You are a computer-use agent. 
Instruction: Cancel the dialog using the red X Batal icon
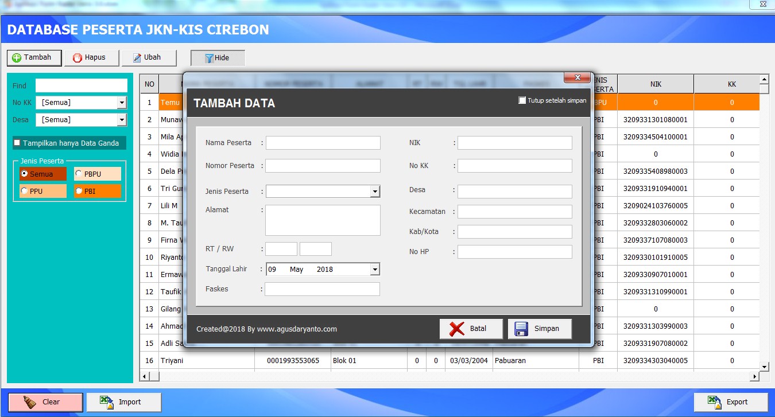pyautogui.click(x=458, y=328)
